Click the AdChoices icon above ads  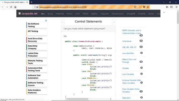coord(46,20)
